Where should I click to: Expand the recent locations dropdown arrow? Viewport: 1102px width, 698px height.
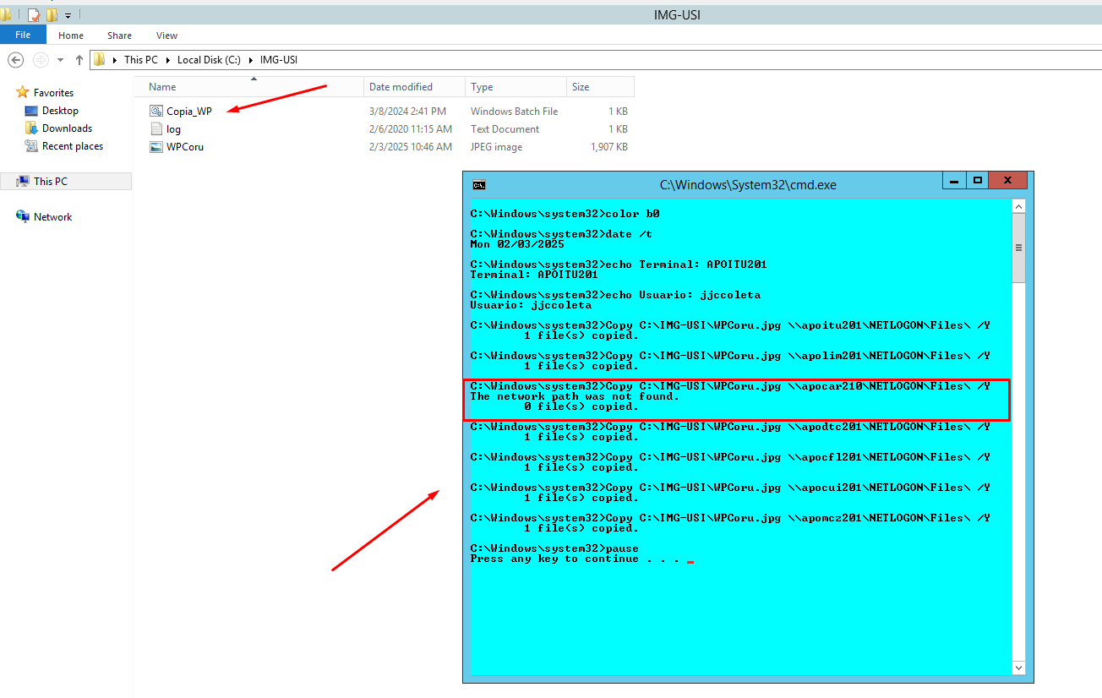coord(60,60)
